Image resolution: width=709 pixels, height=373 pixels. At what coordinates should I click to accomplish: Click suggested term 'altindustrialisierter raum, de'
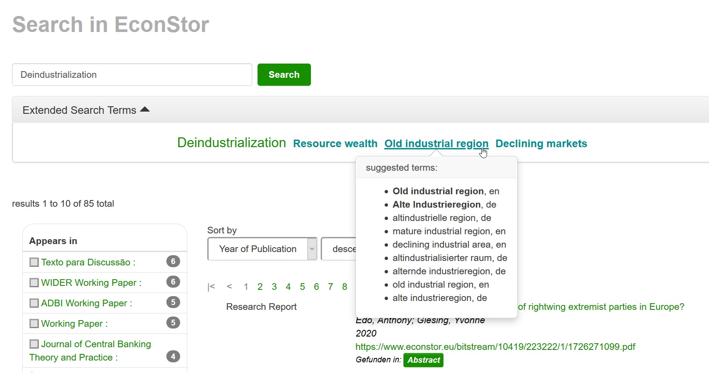[450, 258]
